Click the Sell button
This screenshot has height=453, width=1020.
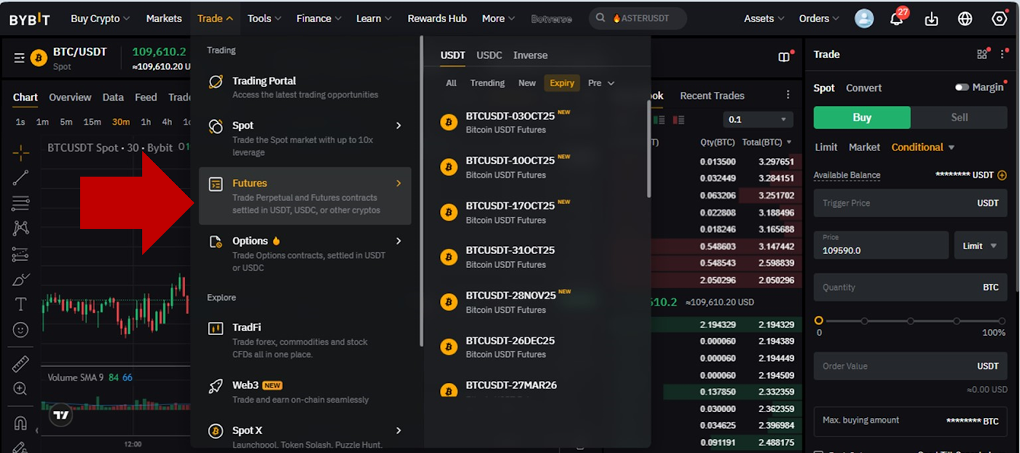tap(959, 117)
